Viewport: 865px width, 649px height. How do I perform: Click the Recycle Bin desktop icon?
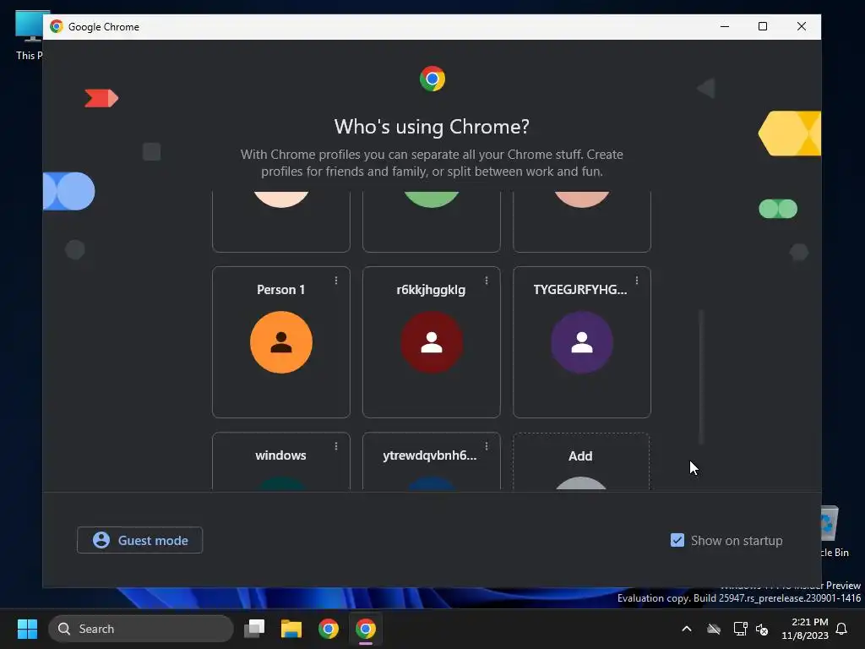coord(834,531)
